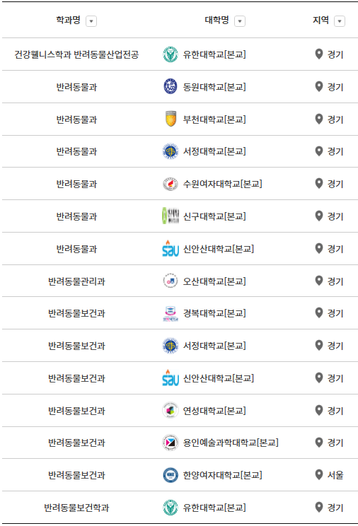Click the 용인예술과학대학교 logo icon
Image resolution: width=358 pixels, height=526 pixels.
[x=171, y=443]
